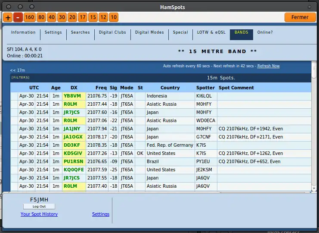Click the Fermer button
The width and height of the screenshot is (319, 233).
[300, 17]
